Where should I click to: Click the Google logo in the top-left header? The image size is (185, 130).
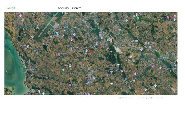pos(11,8)
